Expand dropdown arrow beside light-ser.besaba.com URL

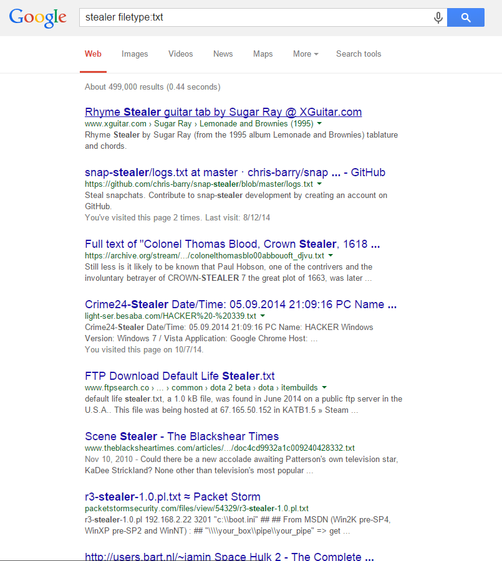click(263, 316)
